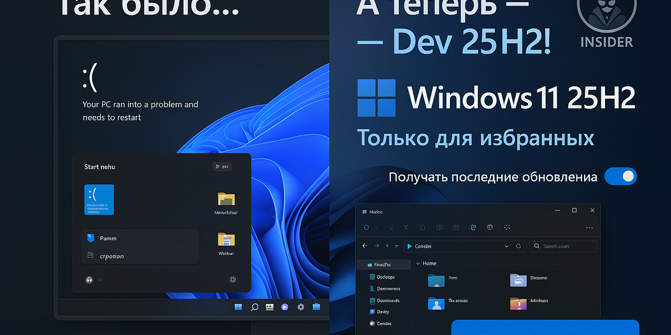Screen dimensions: 671x335
Task: Open the Settings gear on the taskbar
Action: click(301, 306)
